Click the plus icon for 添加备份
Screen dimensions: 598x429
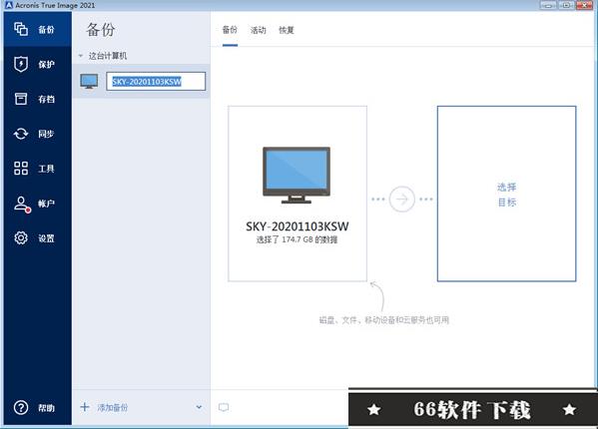(85, 407)
